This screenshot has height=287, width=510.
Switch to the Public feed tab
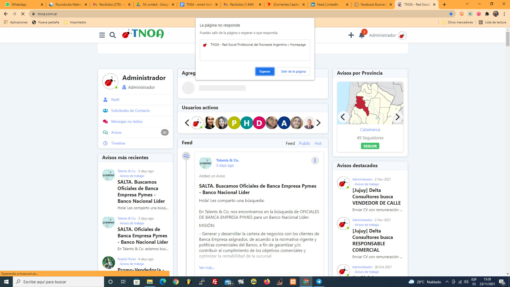[x=304, y=143]
